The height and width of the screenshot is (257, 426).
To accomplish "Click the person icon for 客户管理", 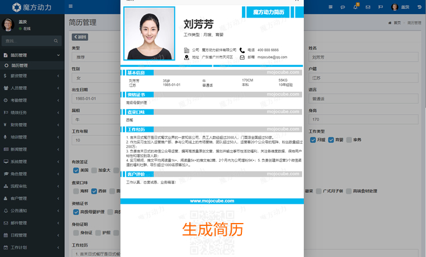I will pos(6,199).
